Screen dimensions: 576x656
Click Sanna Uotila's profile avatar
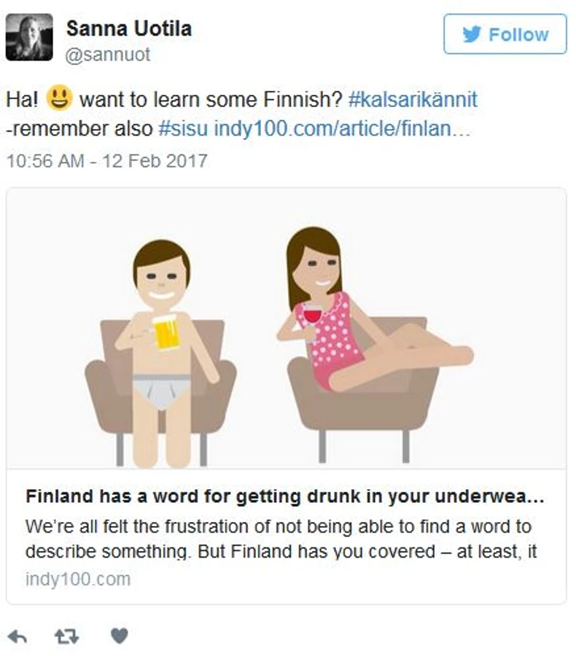[29, 36]
